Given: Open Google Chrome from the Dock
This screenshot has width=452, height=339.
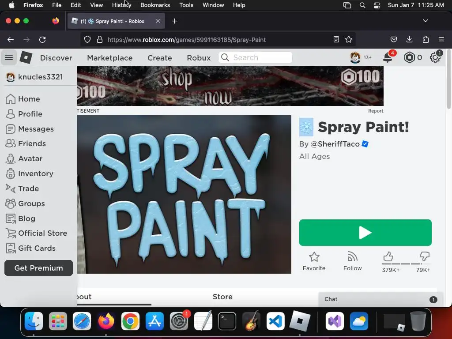Looking at the screenshot, I should click(130, 321).
